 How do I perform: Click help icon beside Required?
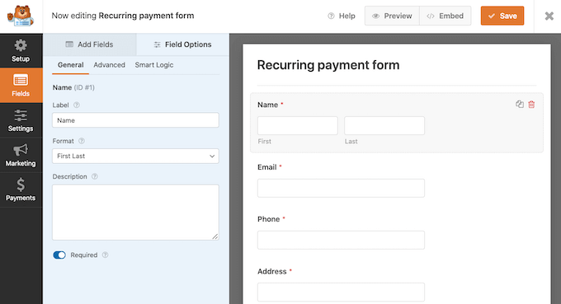click(106, 255)
